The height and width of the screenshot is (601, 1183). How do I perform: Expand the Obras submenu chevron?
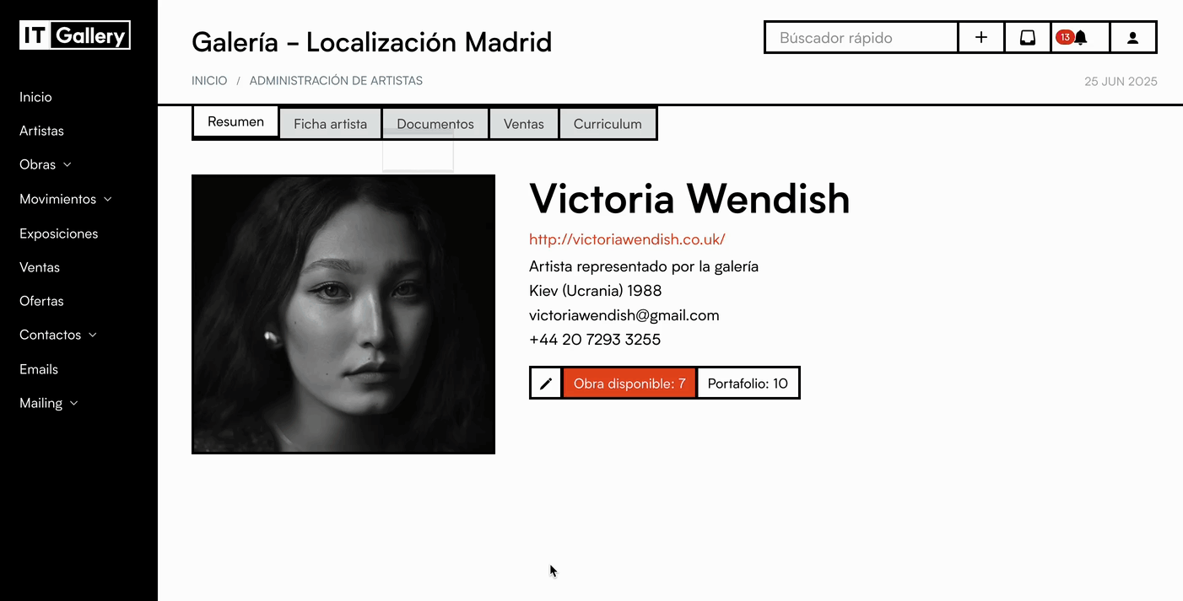[68, 165]
